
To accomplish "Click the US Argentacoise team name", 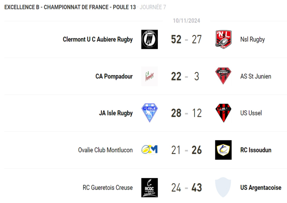I will click(x=261, y=187).
